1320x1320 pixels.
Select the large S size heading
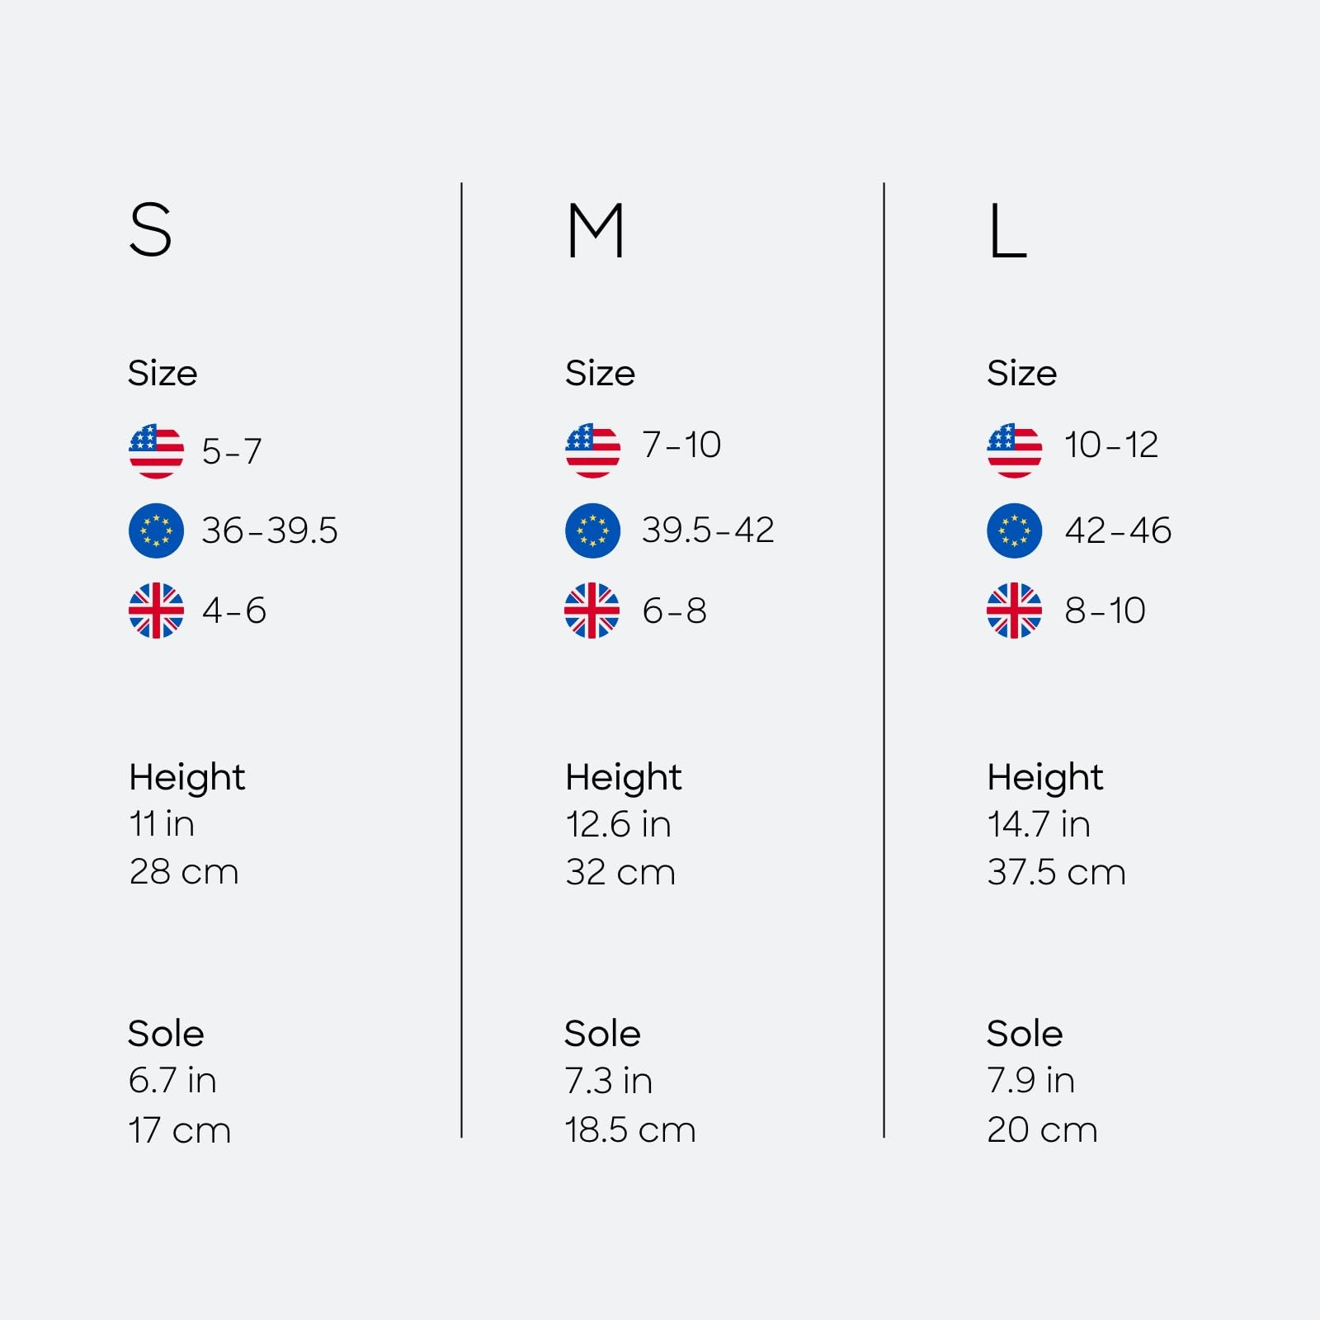(x=151, y=230)
